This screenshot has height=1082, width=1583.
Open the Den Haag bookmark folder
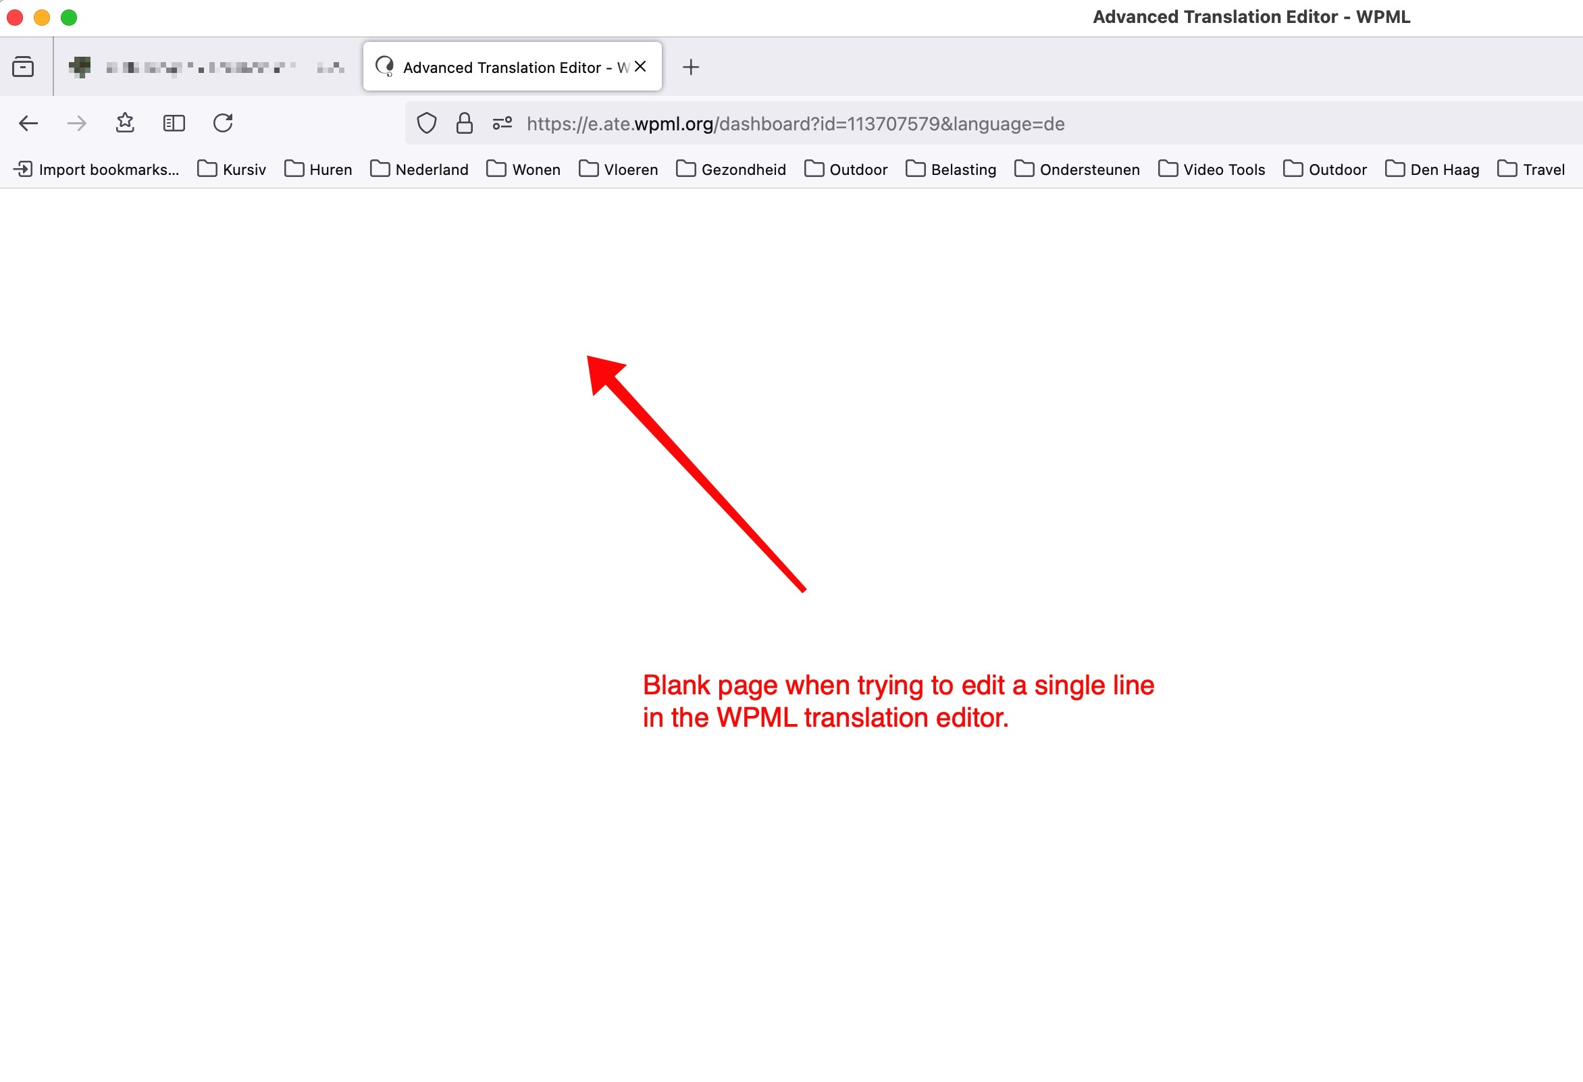point(1432,169)
